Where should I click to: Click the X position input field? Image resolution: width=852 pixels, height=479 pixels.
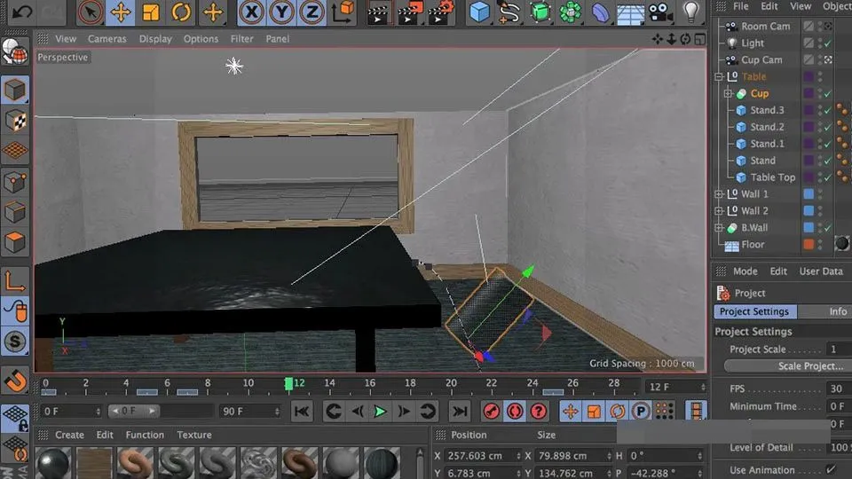pyautogui.click(x=477, y=456)
